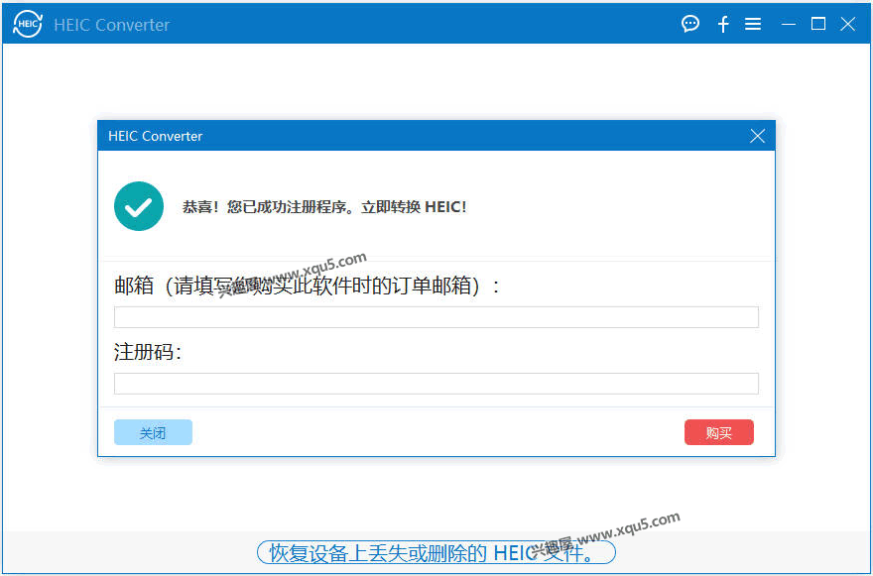Image resolution: width=873 pixels, height=576 pixels.
Task: Select the maximize icon on the title bar
Action: tap(817, 24)
